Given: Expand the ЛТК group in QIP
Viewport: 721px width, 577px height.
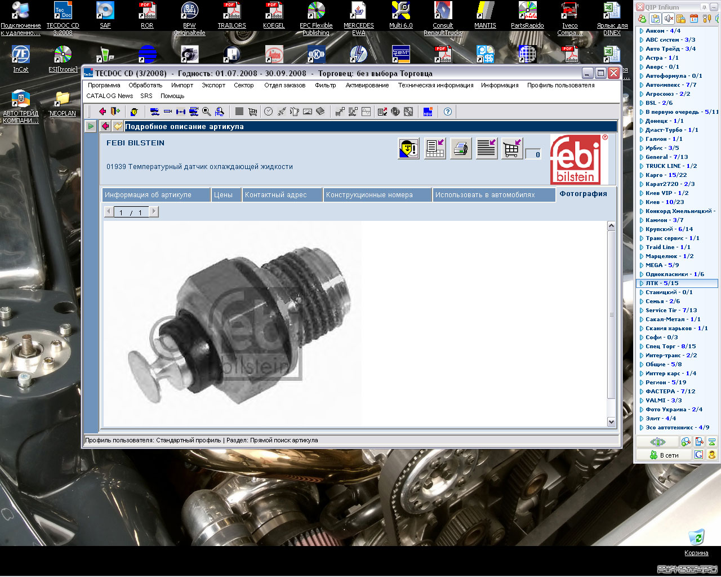Looking at the screenshot, I should click(642, 283).
